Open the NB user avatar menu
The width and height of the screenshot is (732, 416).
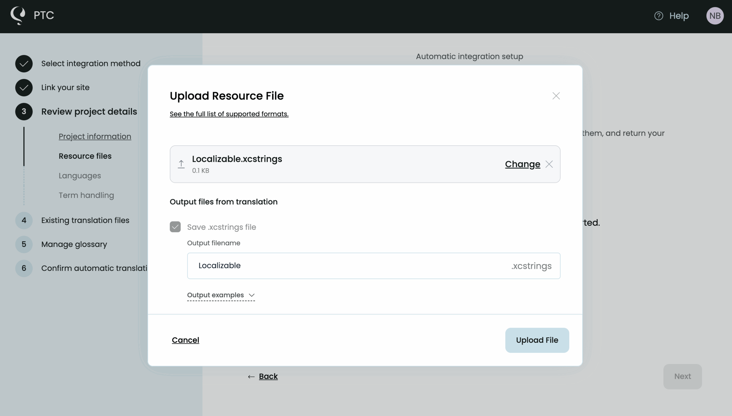715,16
